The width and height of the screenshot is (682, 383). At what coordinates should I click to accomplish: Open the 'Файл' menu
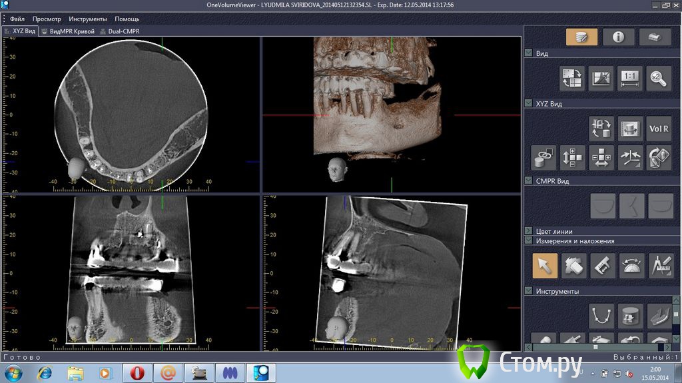tap(17, 19)
